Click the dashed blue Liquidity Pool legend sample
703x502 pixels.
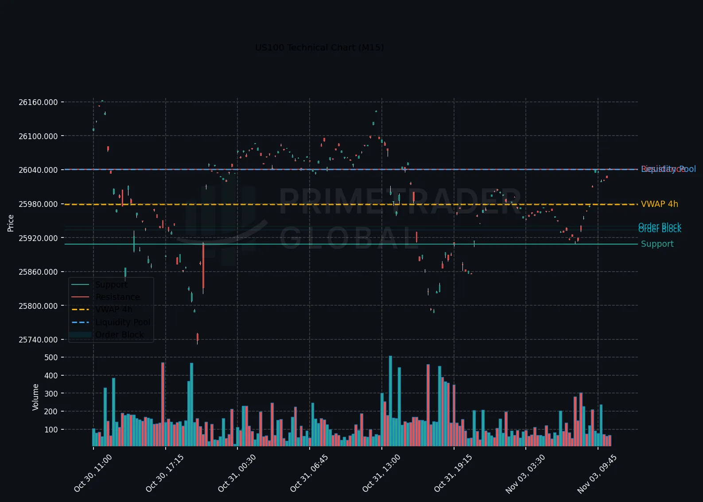(81, 322)
